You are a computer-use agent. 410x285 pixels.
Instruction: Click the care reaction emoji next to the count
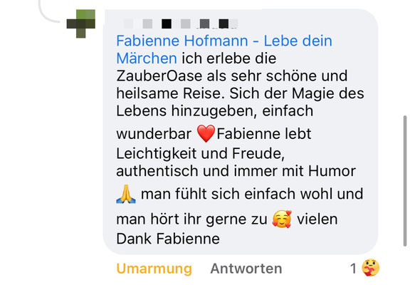point(370,268)
